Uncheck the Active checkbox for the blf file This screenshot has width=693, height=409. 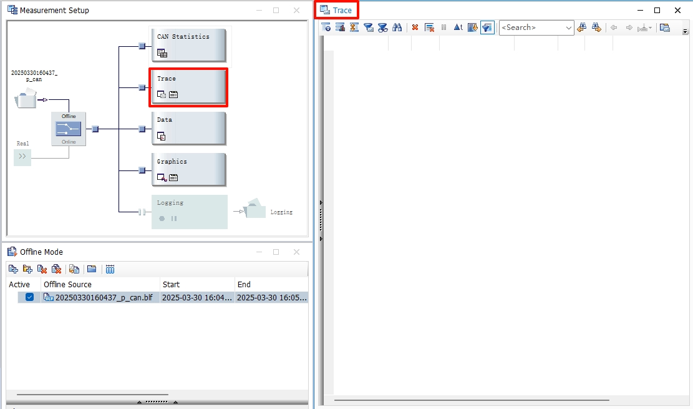[29, 297]
